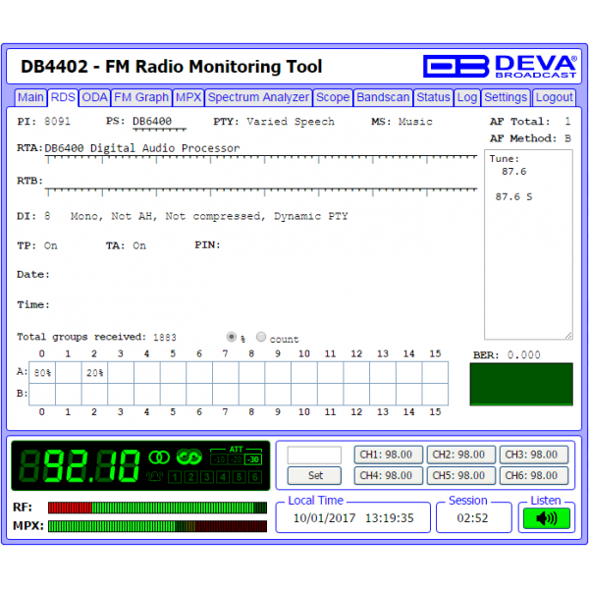Click the PI value 8091
The width and height of the screenshot is (589, 589).
[57, 121]
